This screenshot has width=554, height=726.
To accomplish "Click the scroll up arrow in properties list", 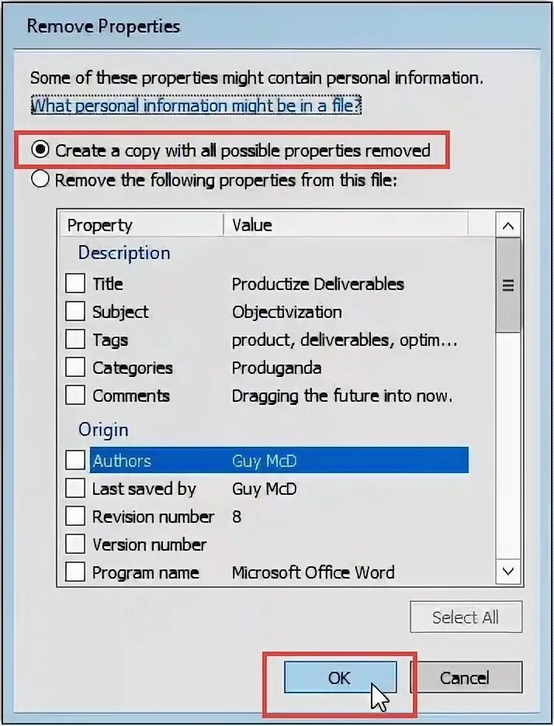I will pos(508,226).
